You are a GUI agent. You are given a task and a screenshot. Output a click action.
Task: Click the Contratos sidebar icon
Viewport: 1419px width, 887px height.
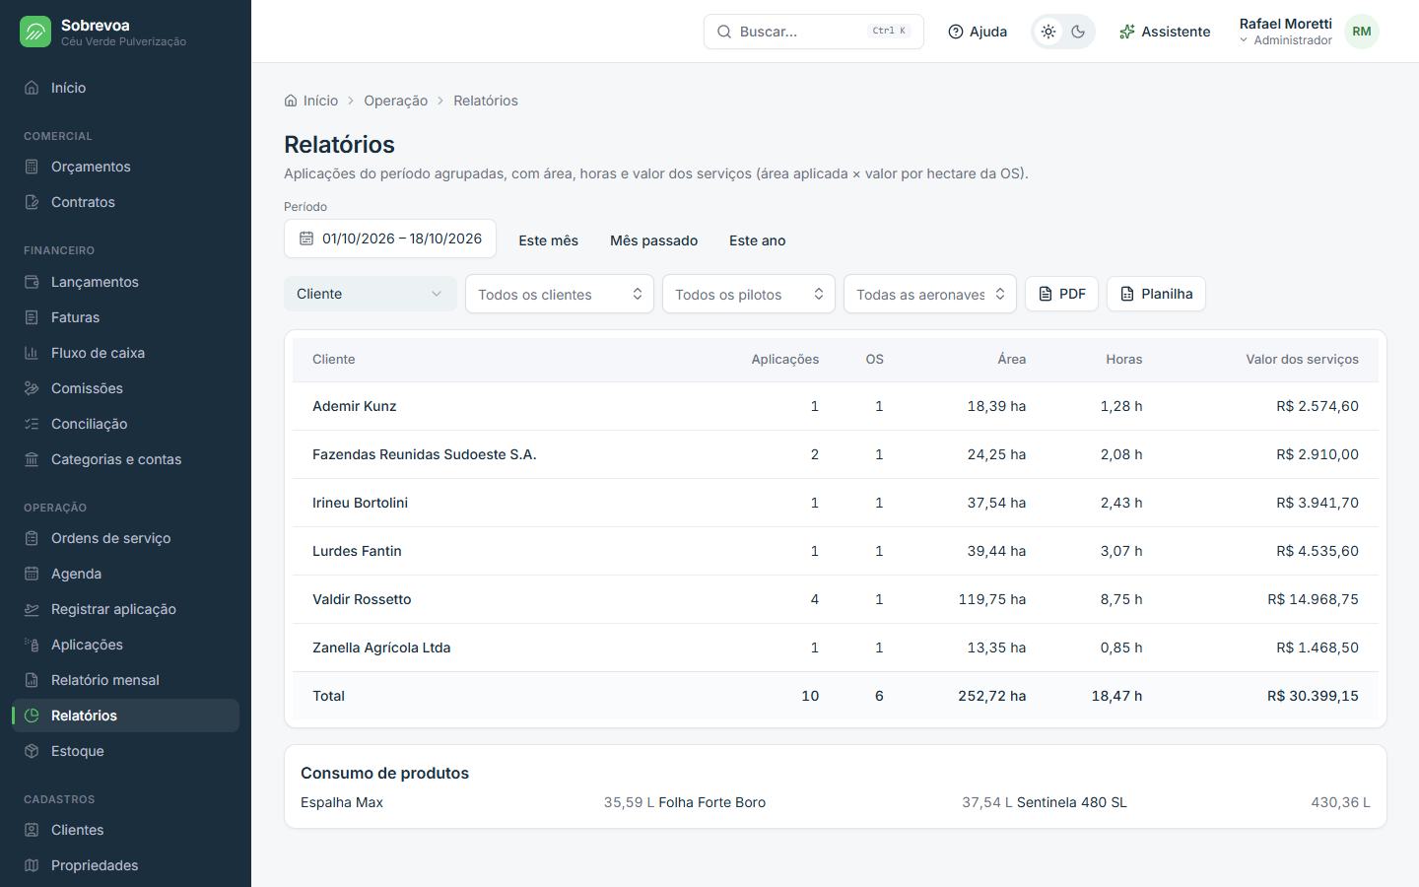[32, 202]
